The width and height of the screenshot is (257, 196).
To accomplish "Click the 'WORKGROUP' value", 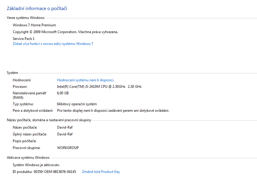I will click(x=68, y=148).
